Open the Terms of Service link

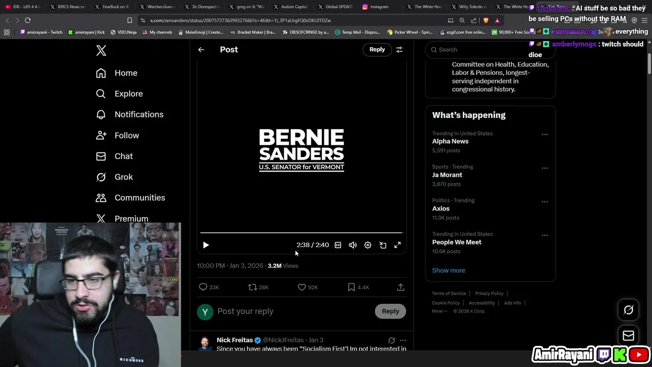(x=449, y=294)
